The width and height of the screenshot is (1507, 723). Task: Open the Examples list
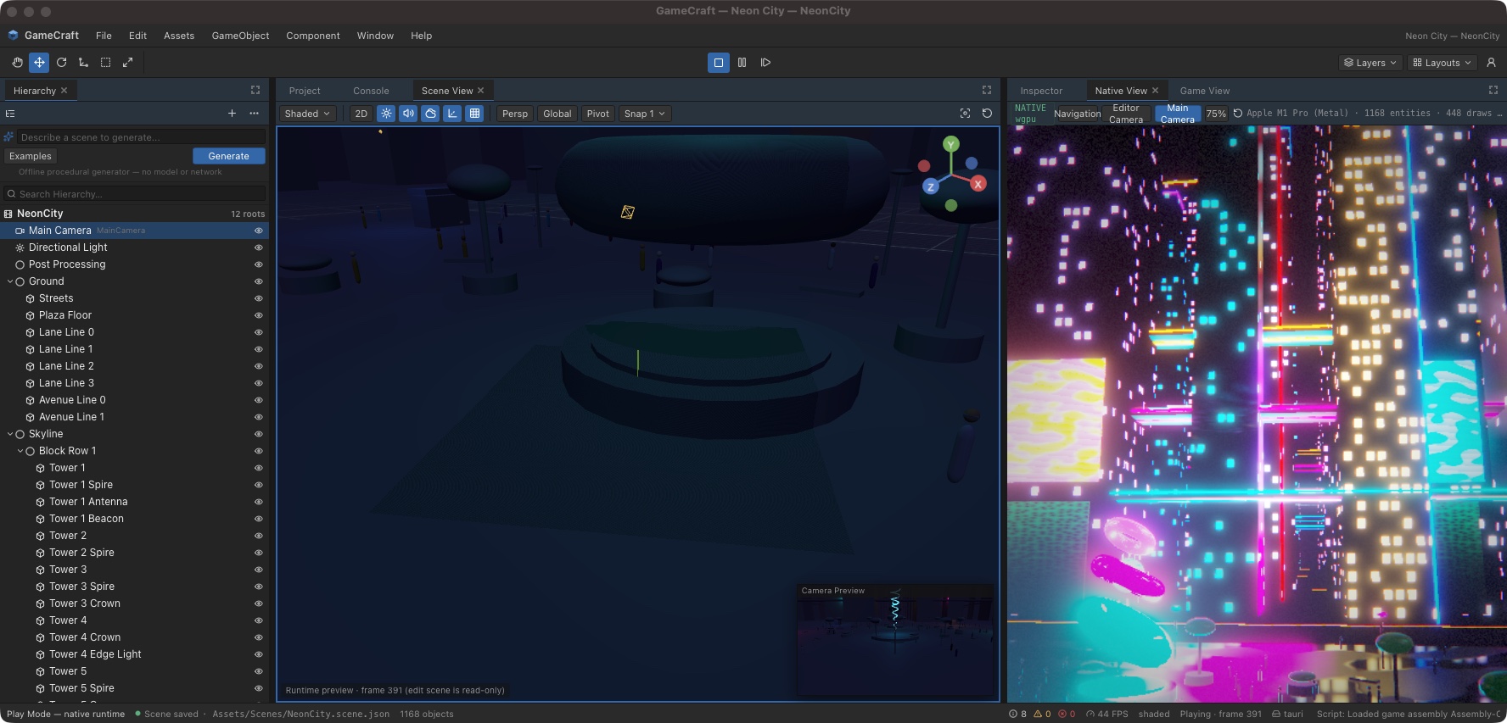click(31, 156)
